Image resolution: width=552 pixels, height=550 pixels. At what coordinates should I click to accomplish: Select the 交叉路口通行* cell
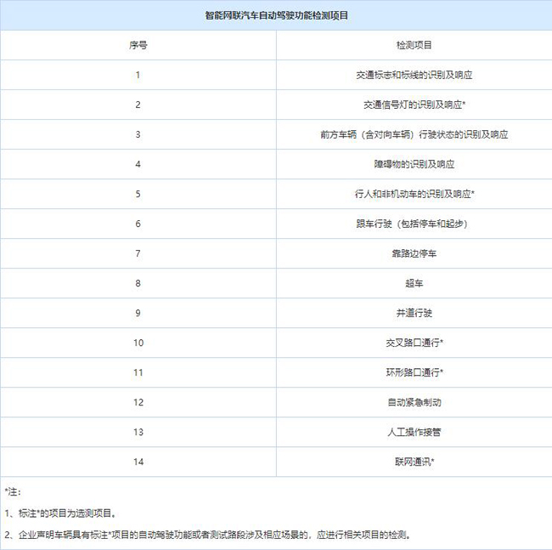coord(414,343)
